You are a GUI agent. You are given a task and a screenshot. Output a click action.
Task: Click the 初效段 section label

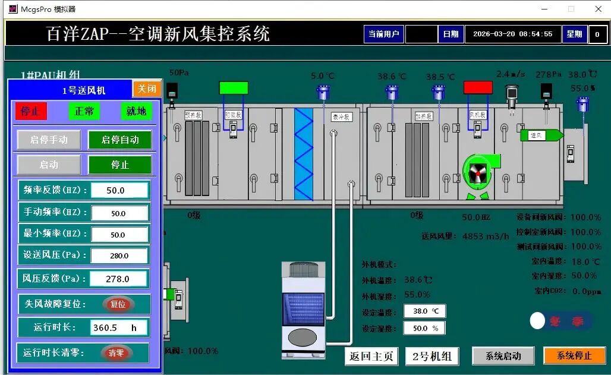click(234, 115)
